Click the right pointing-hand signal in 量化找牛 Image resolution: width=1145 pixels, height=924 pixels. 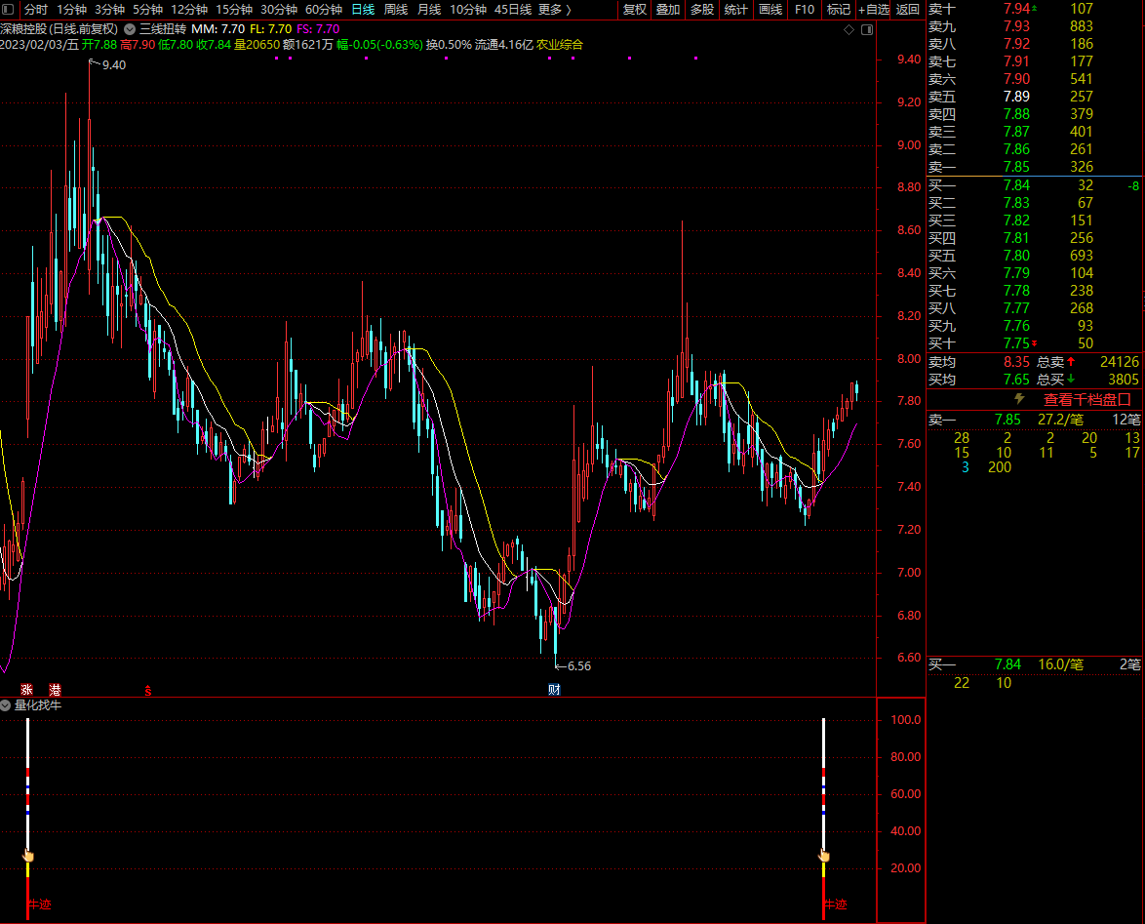pos(824,856)
